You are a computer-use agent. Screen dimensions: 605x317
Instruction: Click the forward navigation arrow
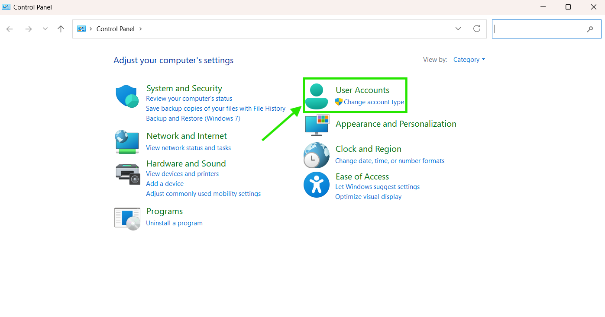[29, 29]
